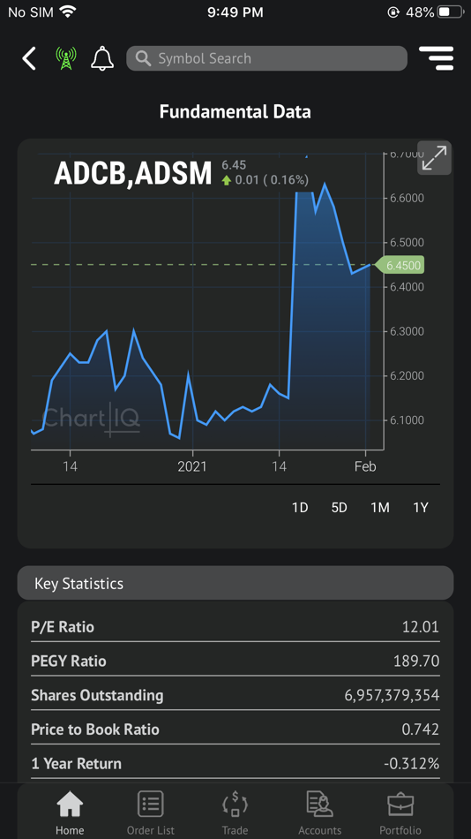Expand the chart to fullscreen
This screenshot has width=471, height=839.
(434, 158)
